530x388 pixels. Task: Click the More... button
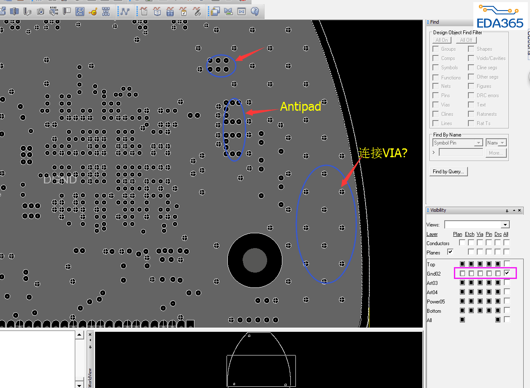(x=496, y=153)
